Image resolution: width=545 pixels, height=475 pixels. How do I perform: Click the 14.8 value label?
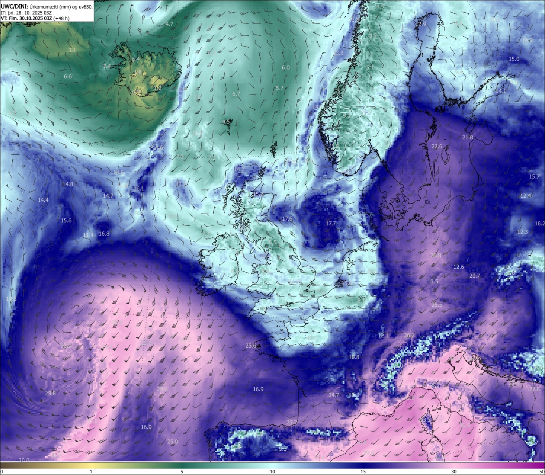pyautogui.click(x=68, y=184)
